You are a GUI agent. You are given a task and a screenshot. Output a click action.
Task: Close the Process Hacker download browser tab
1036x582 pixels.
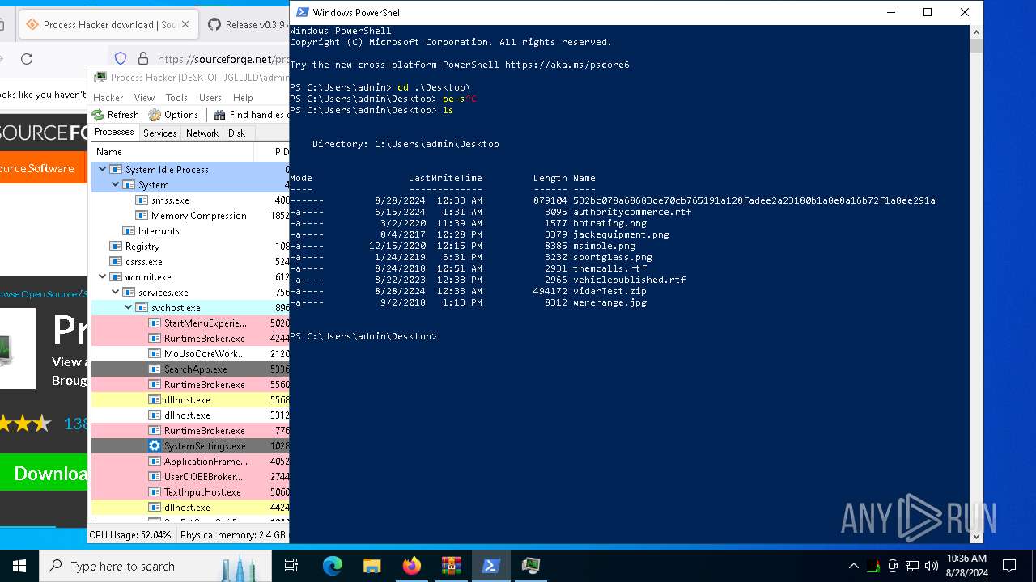click(185, 25)
